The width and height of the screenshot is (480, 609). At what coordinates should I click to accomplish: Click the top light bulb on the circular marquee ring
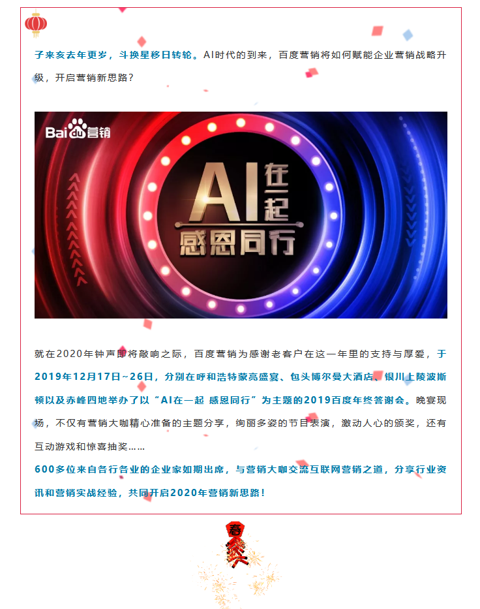coord(241,123)
